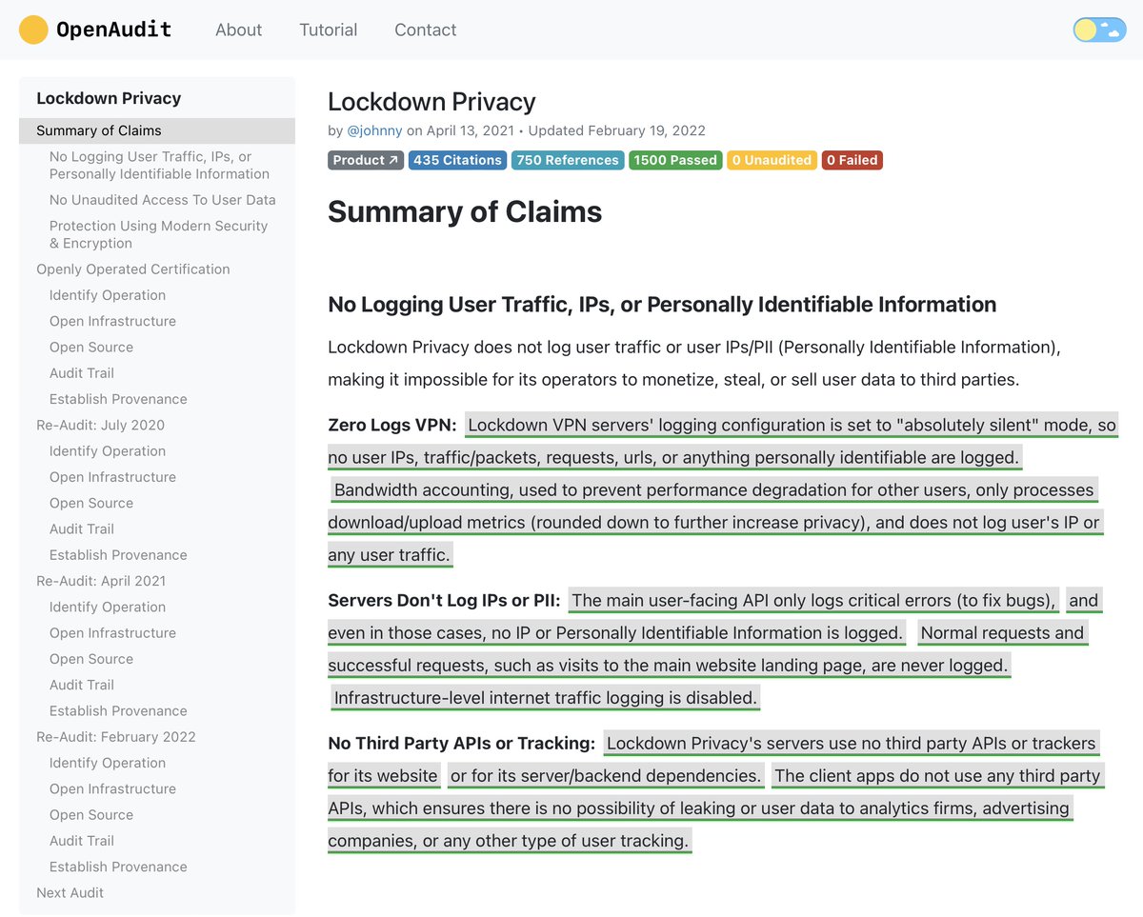Open Identify Operation under Re-Audit: February 2022

[108, 763]
